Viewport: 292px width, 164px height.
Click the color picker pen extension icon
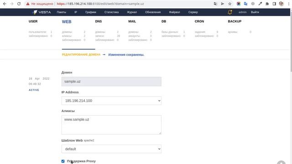pyautogui.click(x=260, y=4)
